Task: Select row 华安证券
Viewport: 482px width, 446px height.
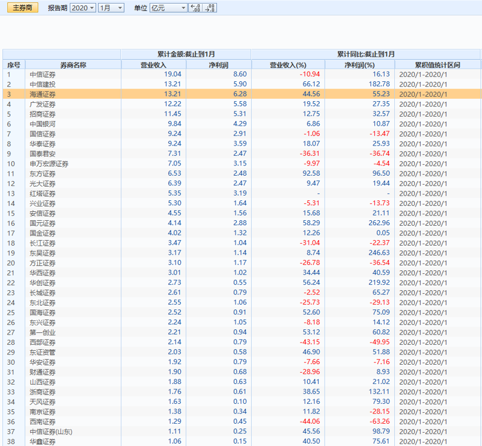Action: coord(242,362)
